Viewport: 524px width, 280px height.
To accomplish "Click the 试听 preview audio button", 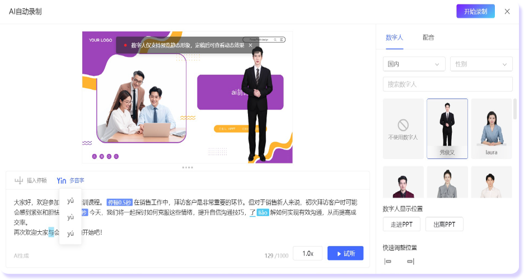I will (345, 253).
